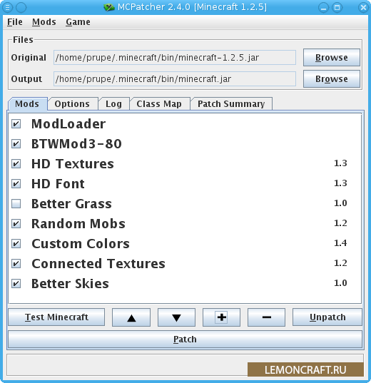Screen dimensions: 371x383
Task: Move selected mod down with arrow button
Action: (176, 317)
